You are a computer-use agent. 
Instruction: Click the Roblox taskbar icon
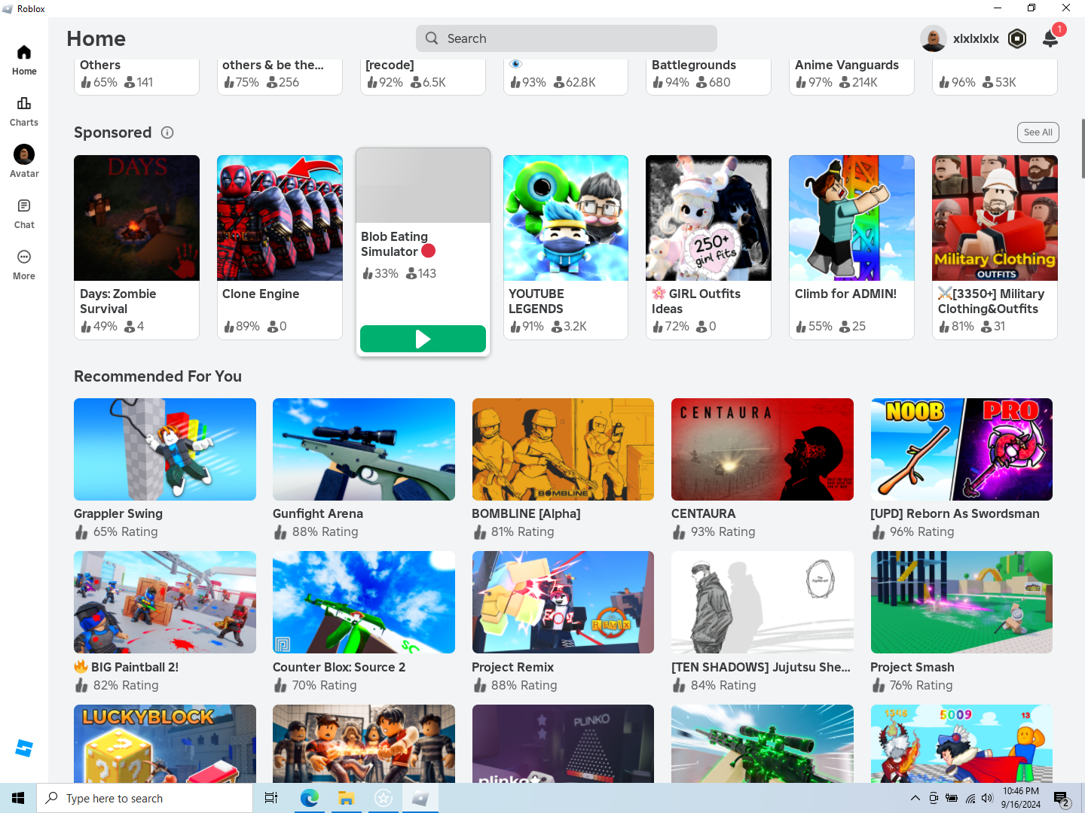(420, 798)
